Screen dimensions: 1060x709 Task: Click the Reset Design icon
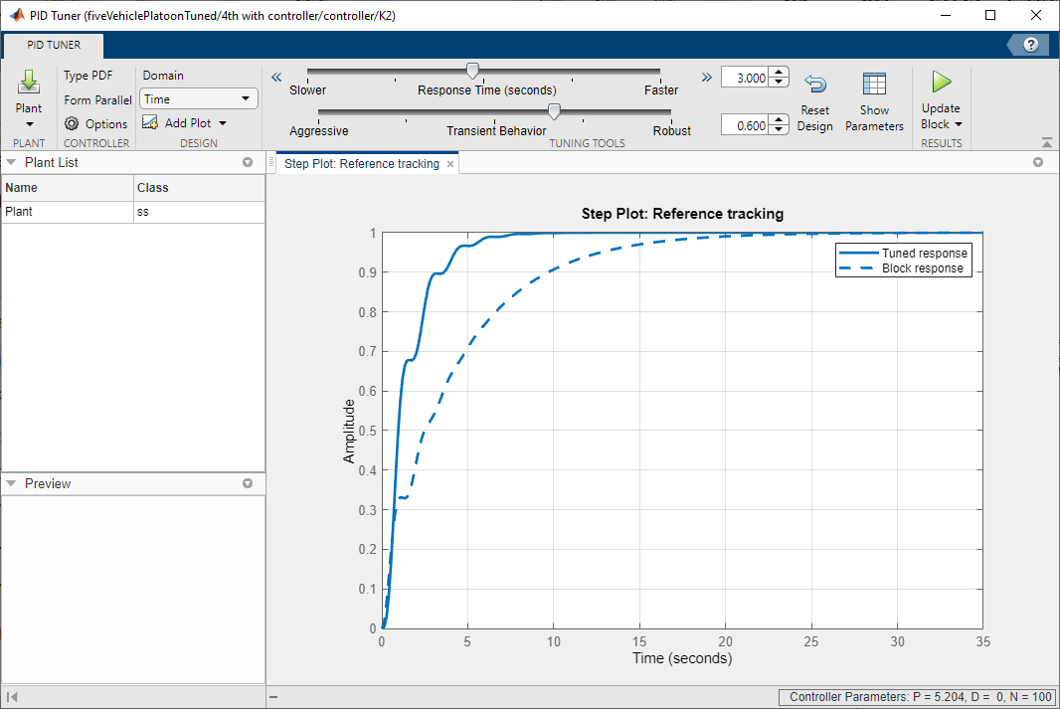814,86
